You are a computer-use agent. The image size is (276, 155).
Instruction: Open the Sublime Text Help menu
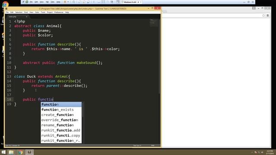(x=67, y=12)
